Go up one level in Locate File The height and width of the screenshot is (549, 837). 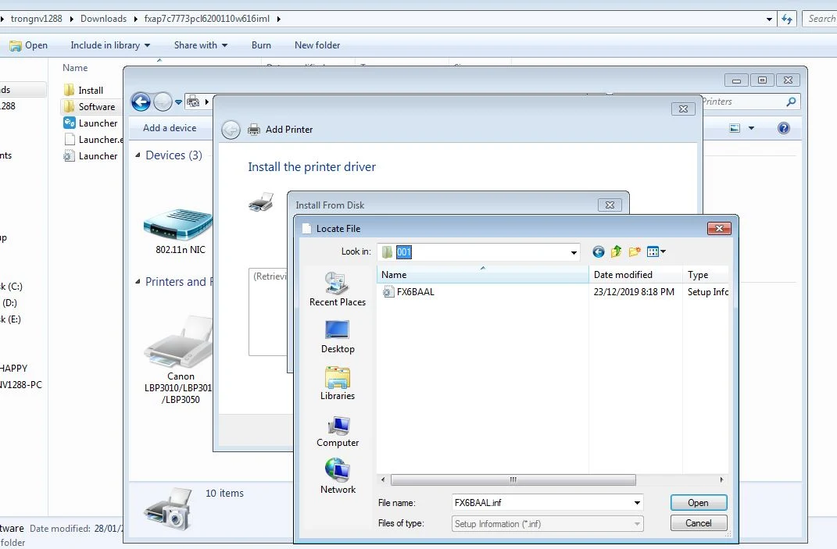coord(616,251)
